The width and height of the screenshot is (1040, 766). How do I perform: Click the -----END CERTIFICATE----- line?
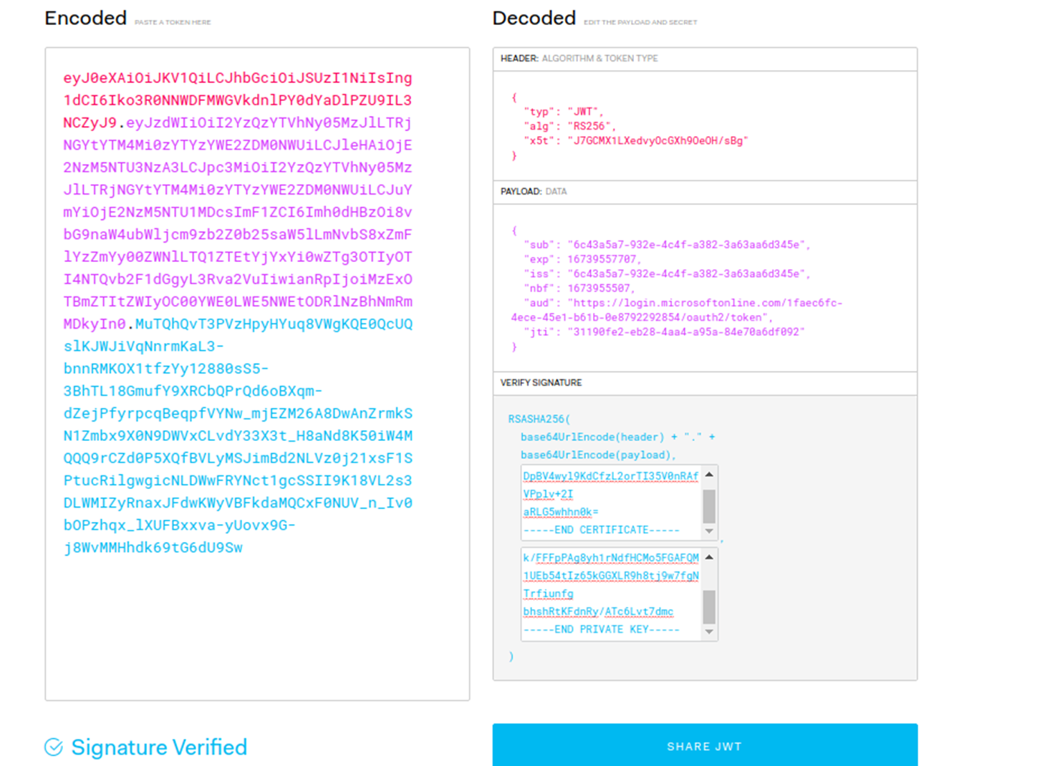pyautogui.click(x=601, y=530)
